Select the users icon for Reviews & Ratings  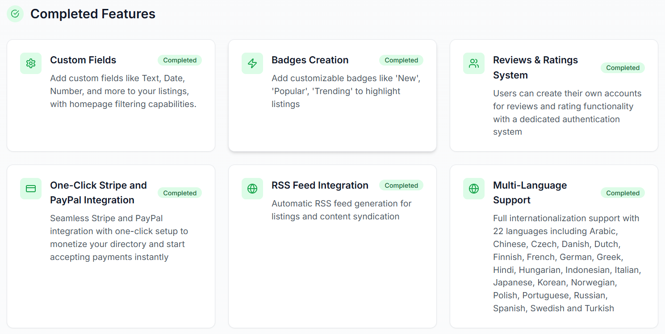click(x=474, y=63)
